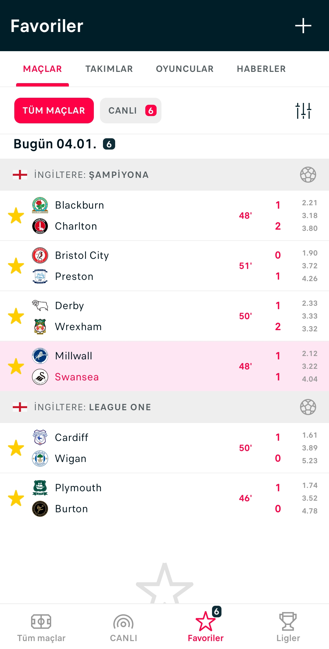This screenshot has width=329, height=649.
Task: Switch to the OYUNCULAR tab
Action: coord(185,69)
